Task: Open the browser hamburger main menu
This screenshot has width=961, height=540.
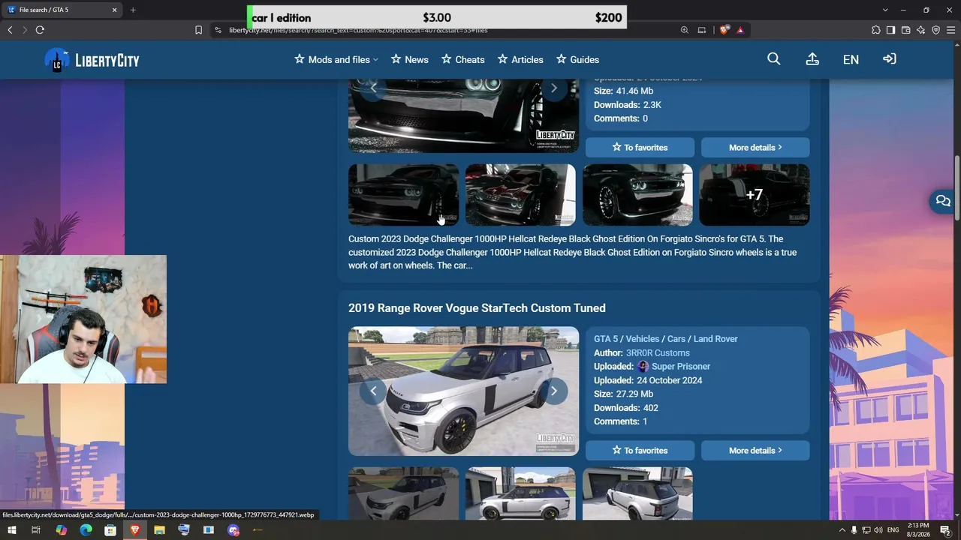Action: pos(950,30)
